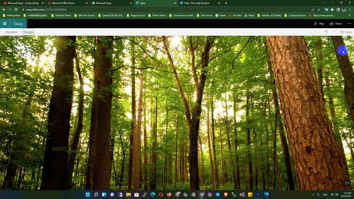Launch Firefox from the taskbar
This screenshot has width=354, height=199.
click(169, 195)
